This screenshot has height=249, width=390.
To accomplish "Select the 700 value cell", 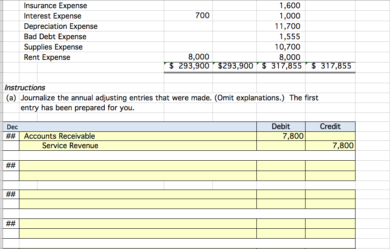I will point(202,16).
